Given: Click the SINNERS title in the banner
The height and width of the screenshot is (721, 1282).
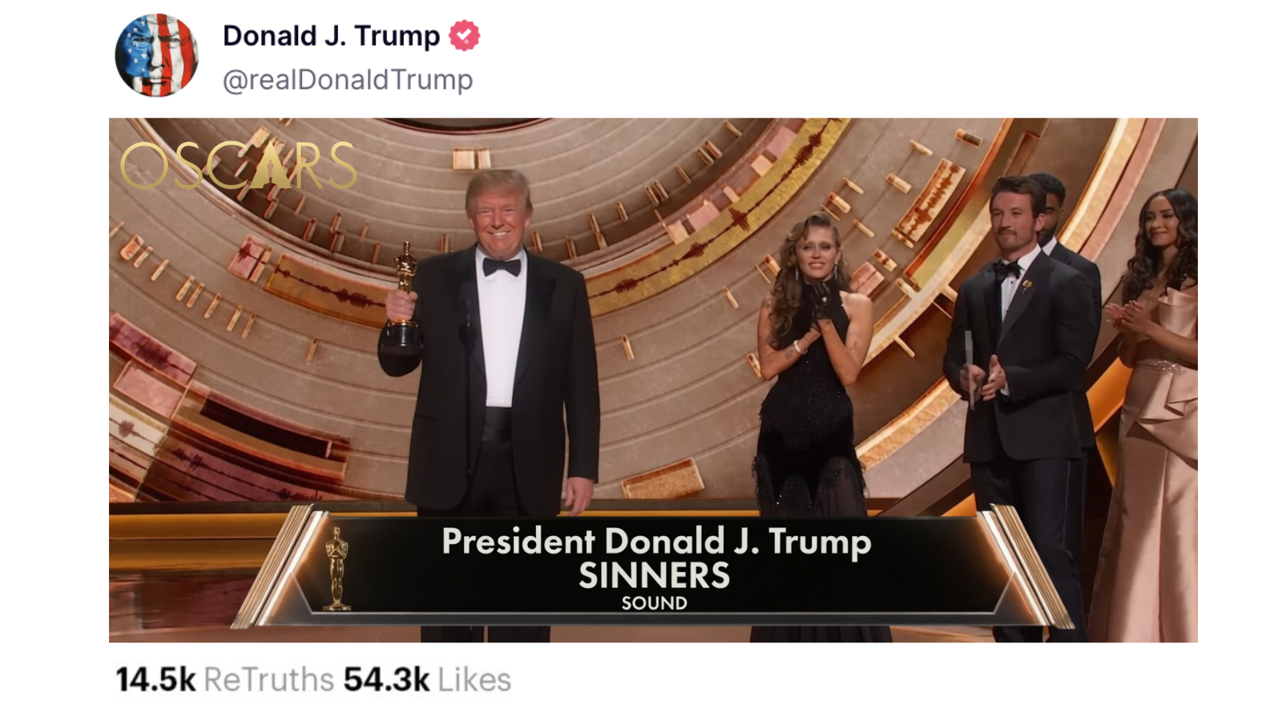Looking at the screenshot, I should point(655,575).
